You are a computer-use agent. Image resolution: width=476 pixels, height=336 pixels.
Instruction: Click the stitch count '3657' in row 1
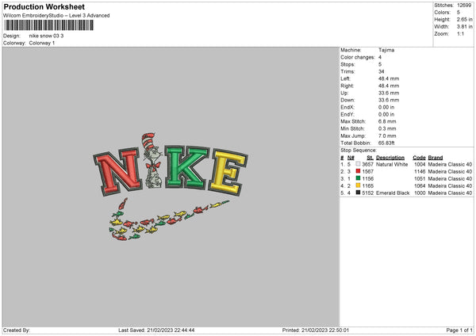[367, 164]
